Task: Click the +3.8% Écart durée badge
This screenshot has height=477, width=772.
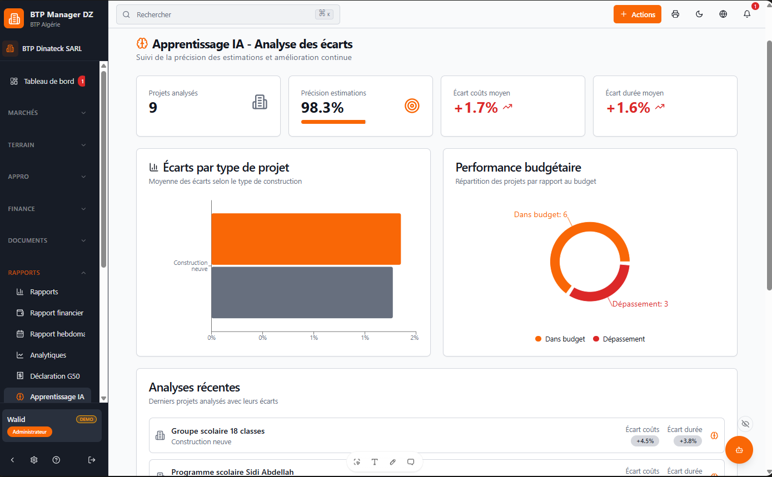Action: coord(688,441)
